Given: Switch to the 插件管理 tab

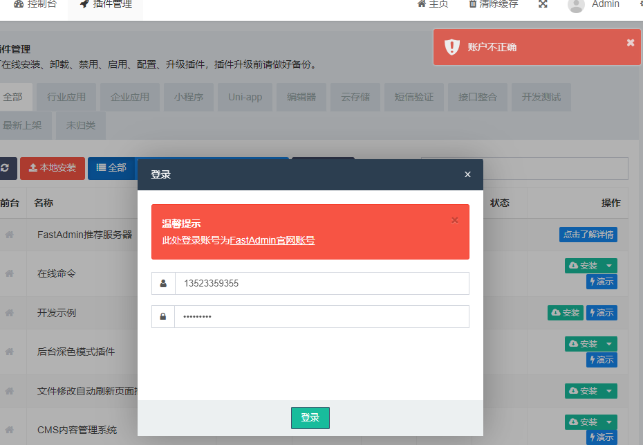Looking at the screenshot, I should pos(106,5).
